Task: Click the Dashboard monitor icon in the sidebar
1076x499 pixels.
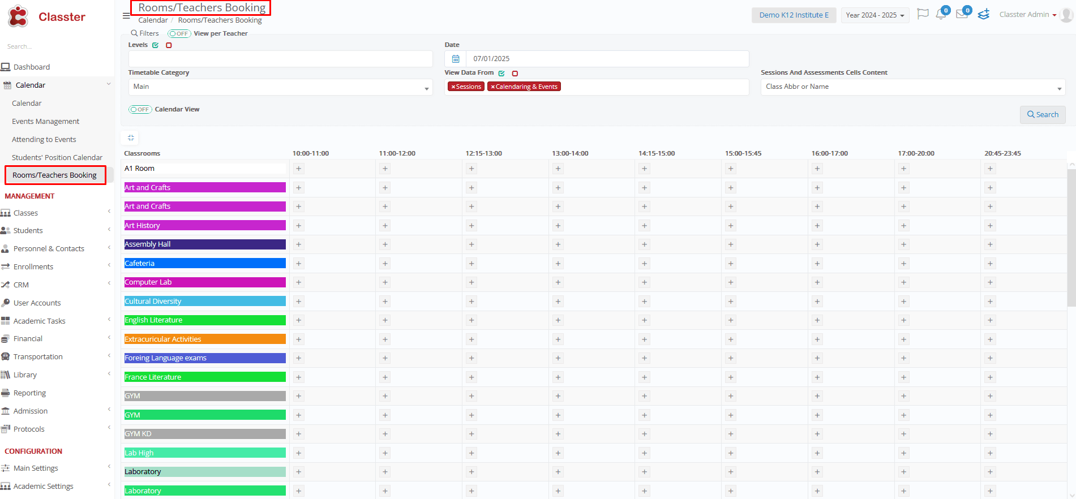Action: pos(6,67)
